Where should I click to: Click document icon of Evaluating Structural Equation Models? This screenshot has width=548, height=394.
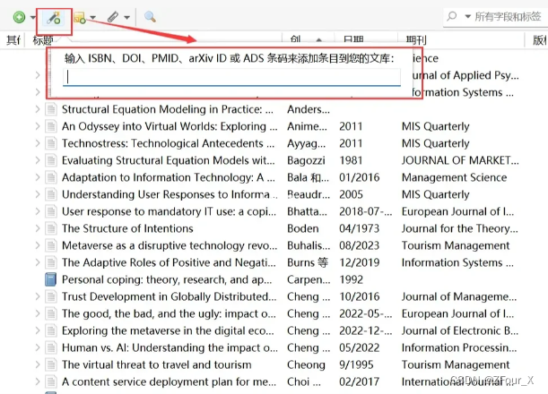coord(51,160)
